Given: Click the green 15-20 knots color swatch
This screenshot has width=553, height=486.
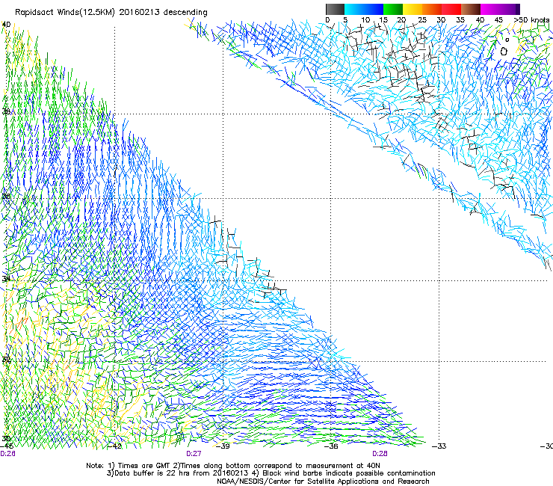Looking at the screenshot, I should pos(393,9).
